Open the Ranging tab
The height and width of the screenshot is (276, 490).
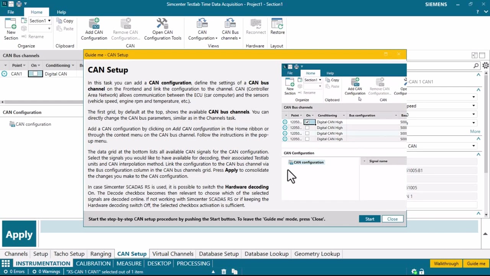pos(101,254)
